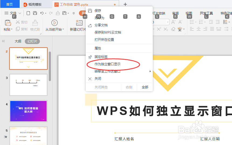232x145 pixels.
Task: Click the Paste clipboard icon
Action: pyautogui.click(x=8, y=23)
